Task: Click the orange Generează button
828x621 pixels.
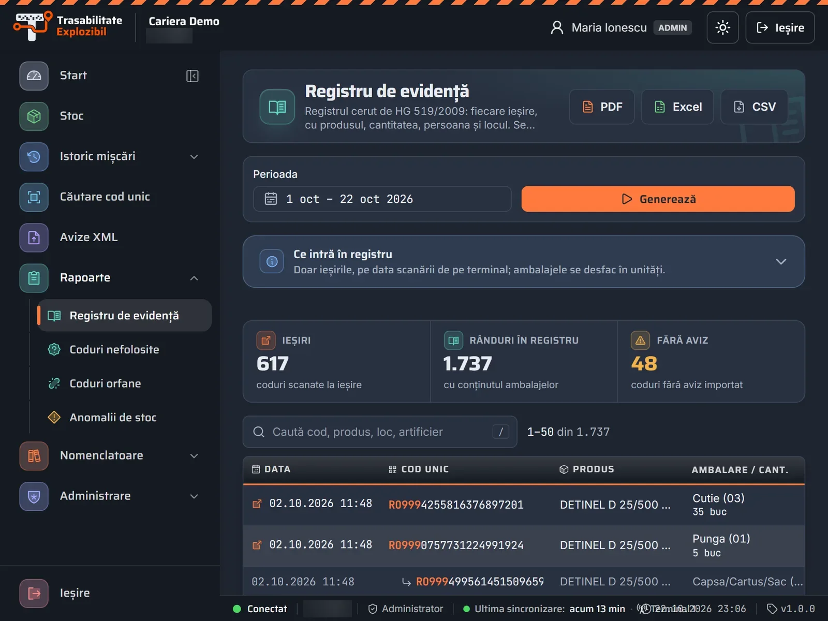Action: click(658, 199)
